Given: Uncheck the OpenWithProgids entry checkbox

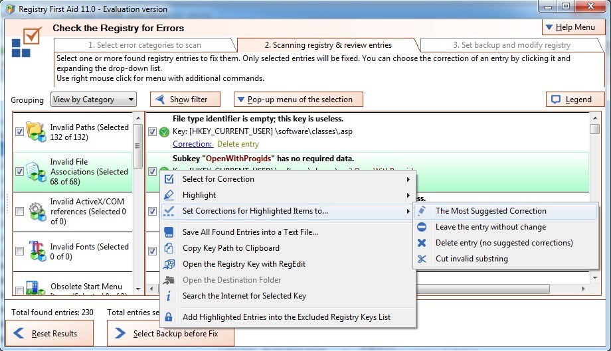Looking at the screenshot, I should 152,171.
